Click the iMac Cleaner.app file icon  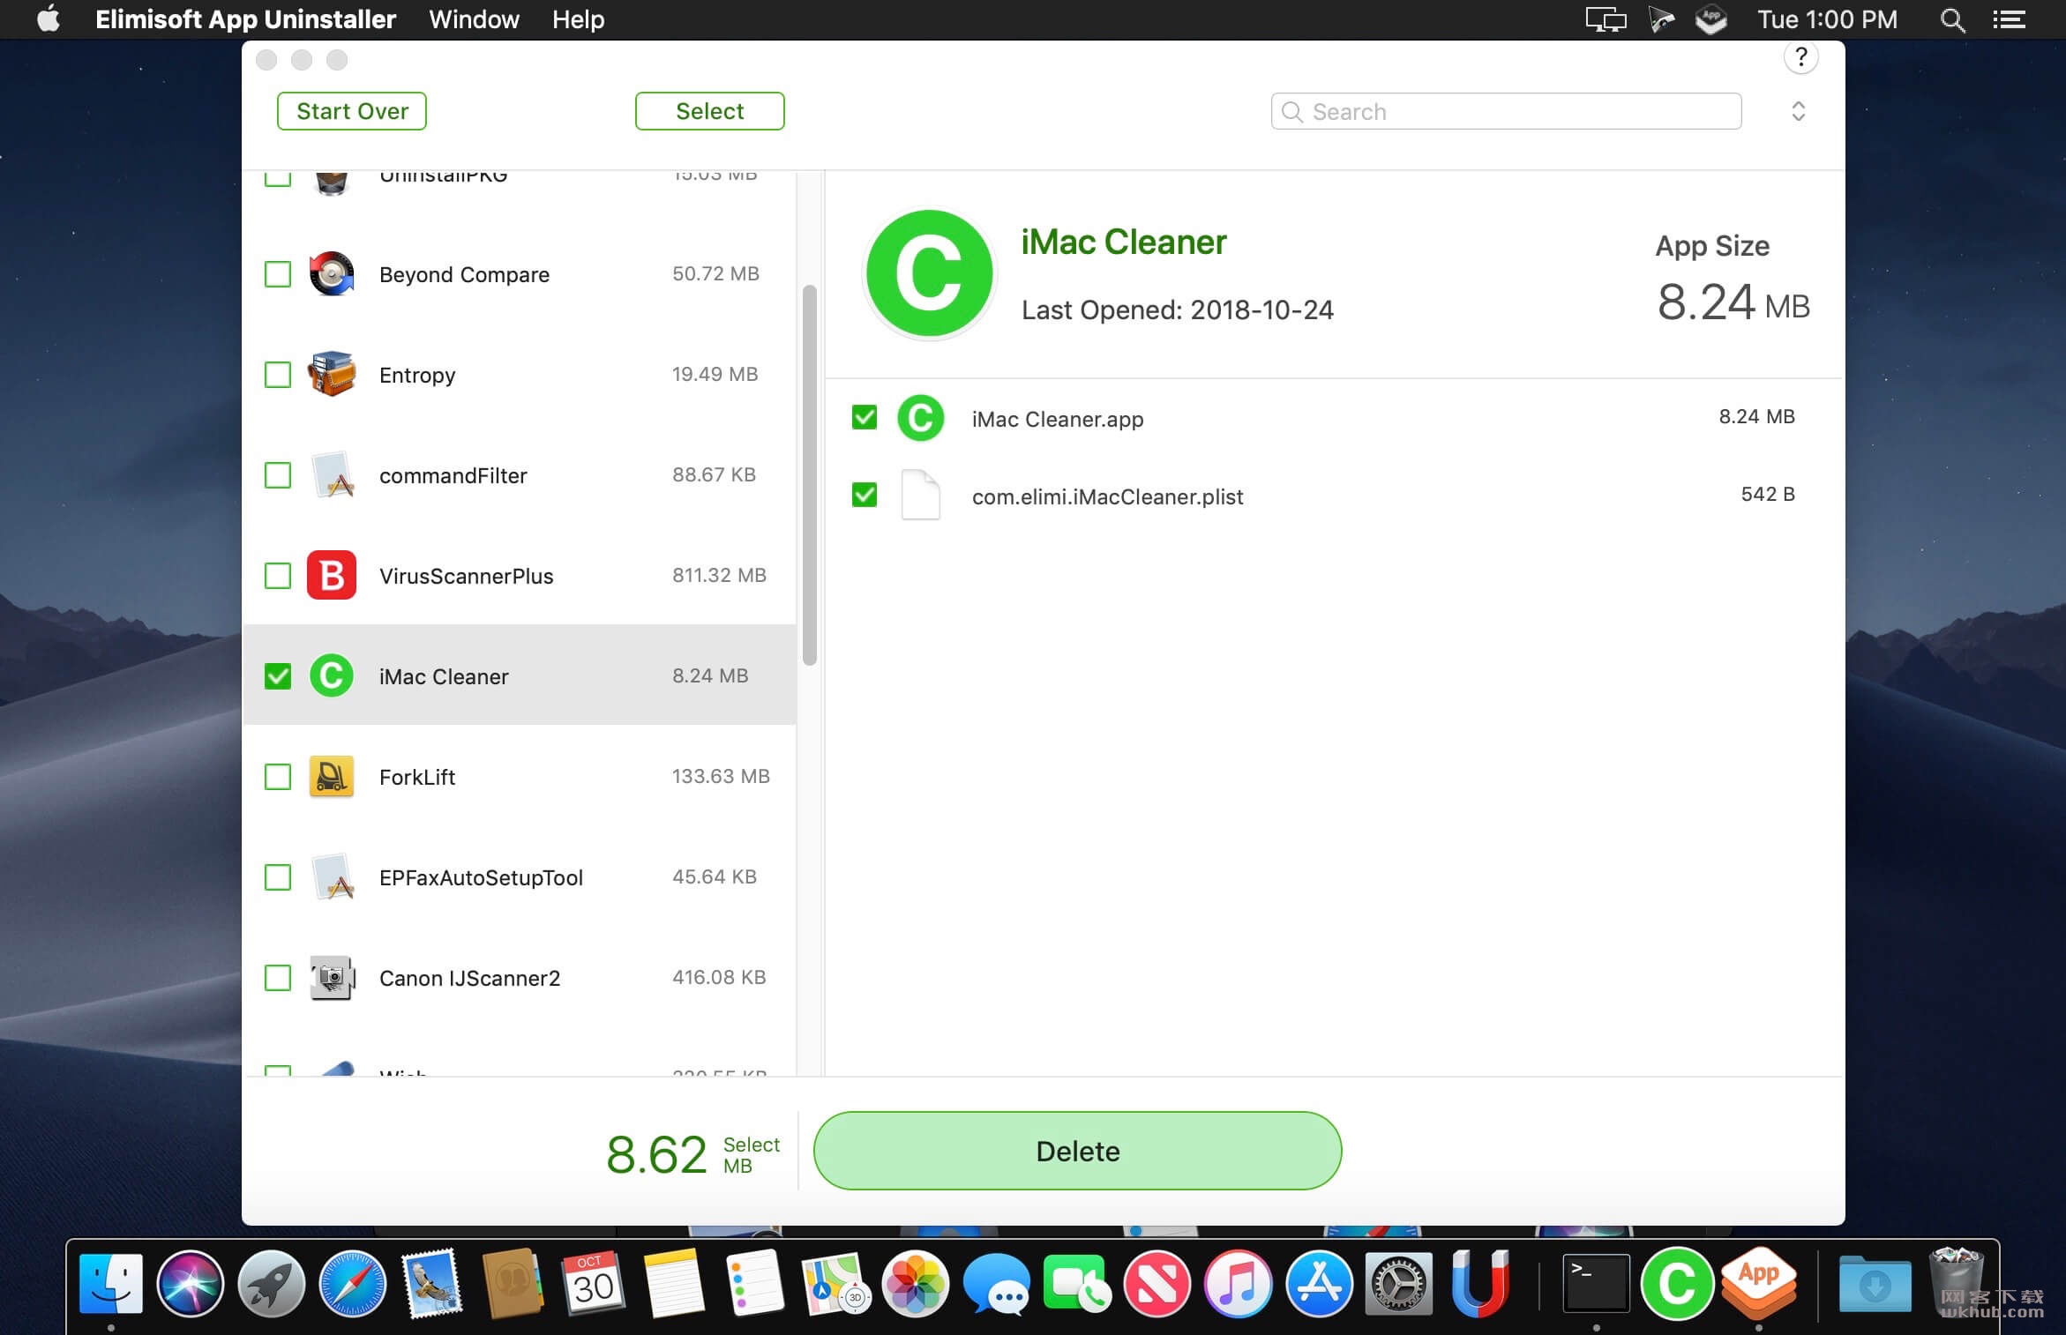pos(920,418)
